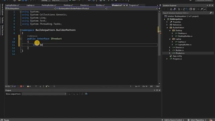Click Show All Files icon in Solution Explorer
Screen dimensions: 215x121
pyautogui.click(x=194, y=9)
